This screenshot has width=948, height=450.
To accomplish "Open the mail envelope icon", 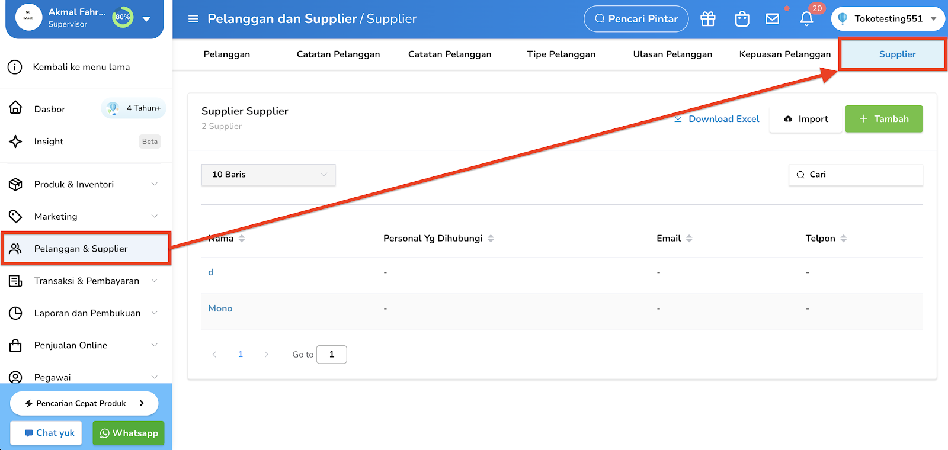I will pyautogui.click(x=773, y=19).
